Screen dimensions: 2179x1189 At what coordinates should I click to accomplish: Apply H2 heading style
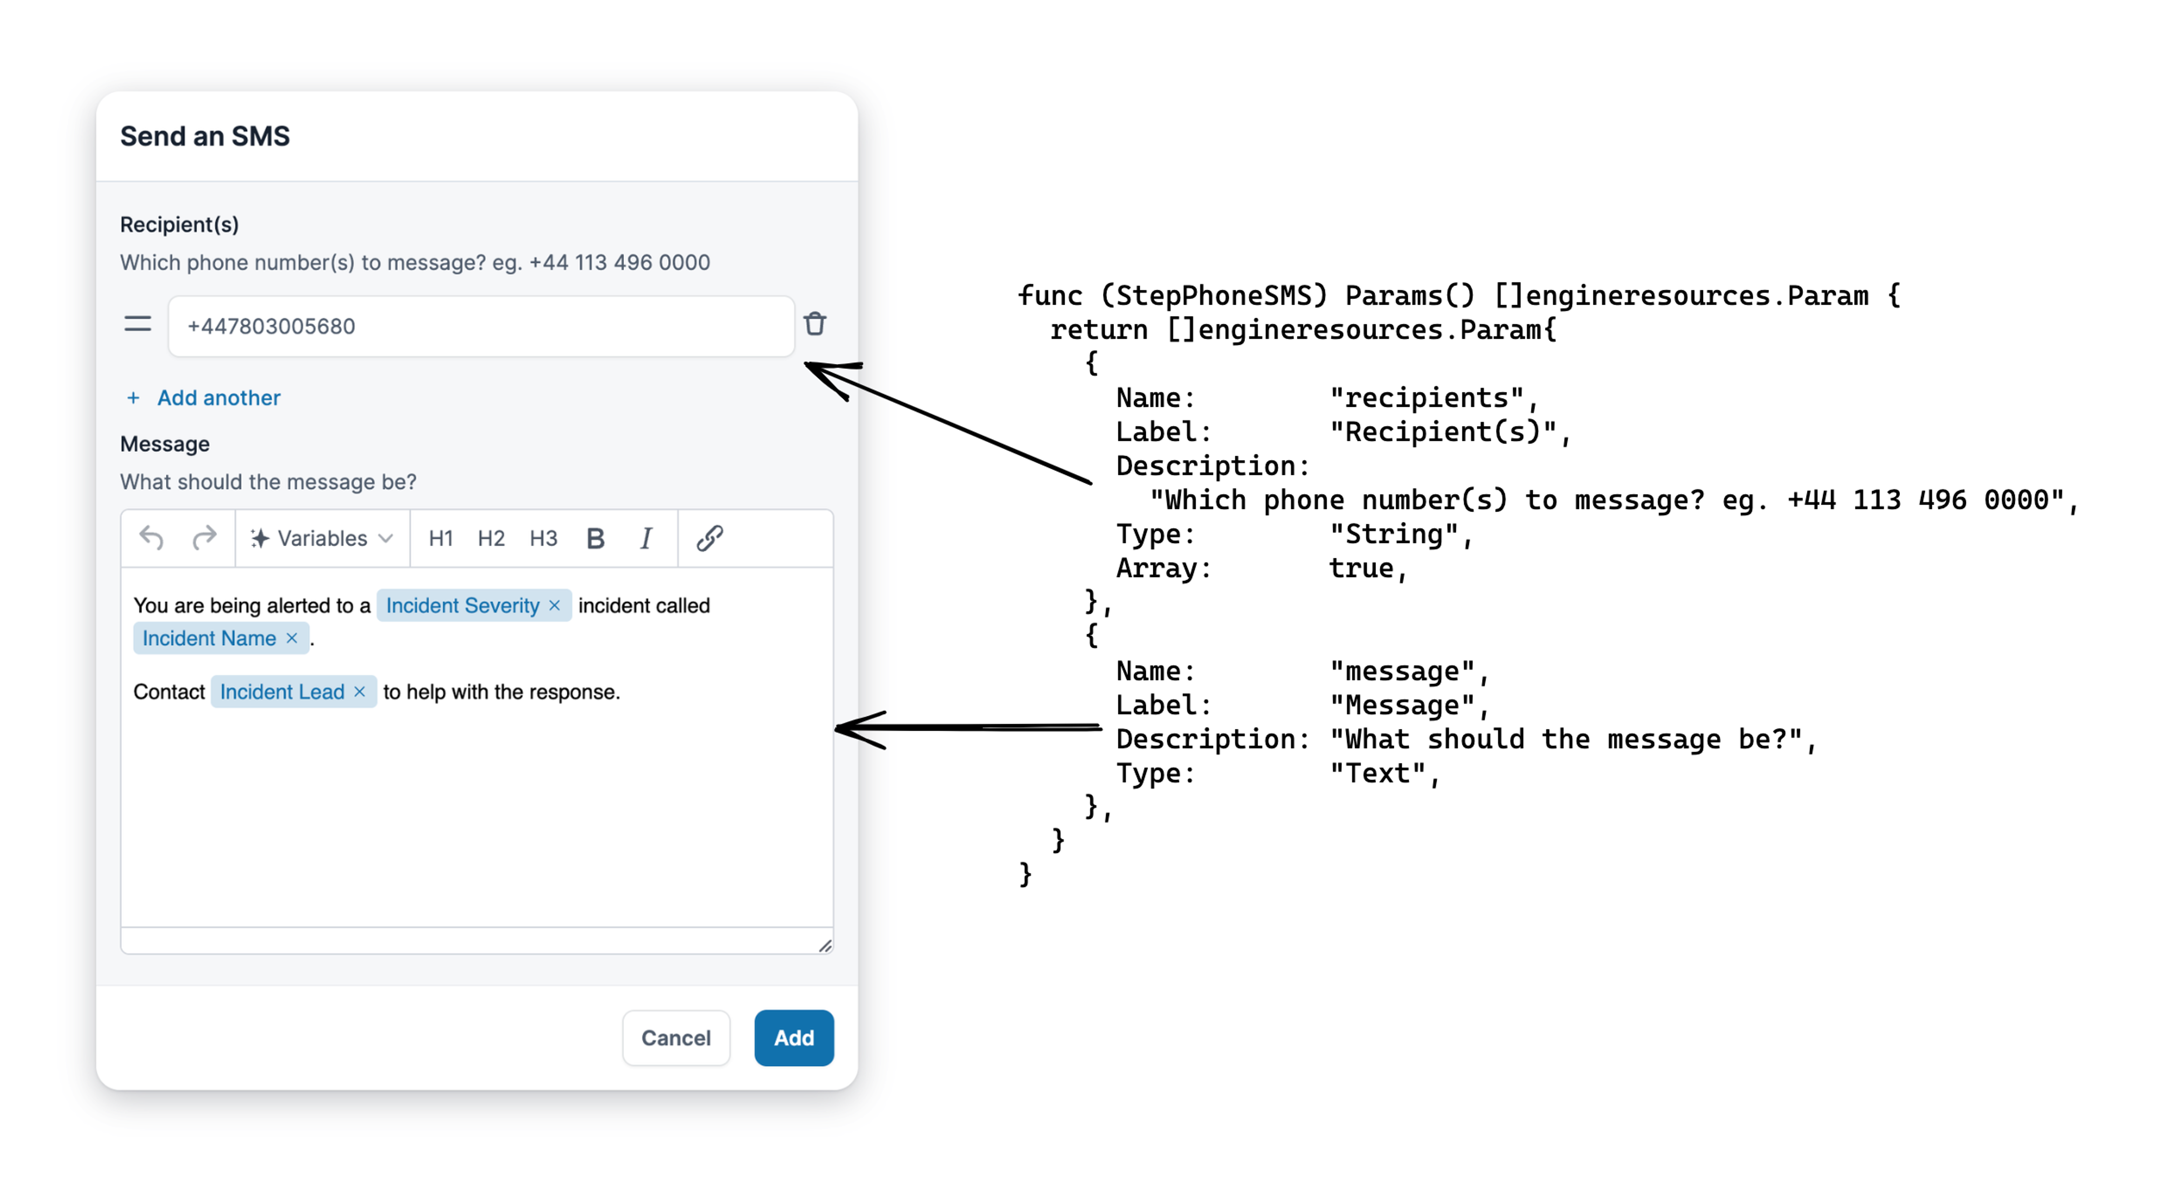pos(491,538)
